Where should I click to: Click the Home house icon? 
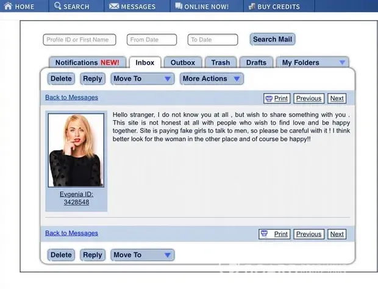7,6
